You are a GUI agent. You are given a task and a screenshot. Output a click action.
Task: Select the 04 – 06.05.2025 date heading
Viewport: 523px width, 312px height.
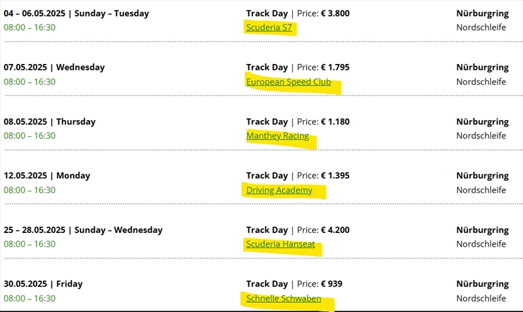76,13
